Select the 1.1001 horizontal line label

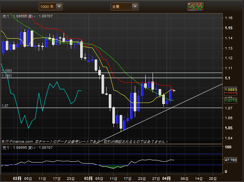[x=7, y=76]
